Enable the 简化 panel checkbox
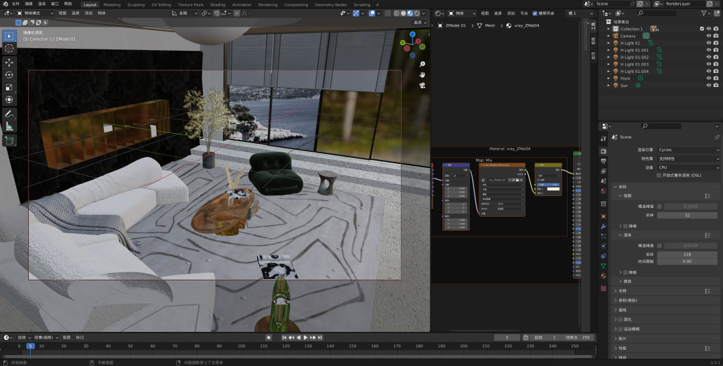 tap(621, 319)
